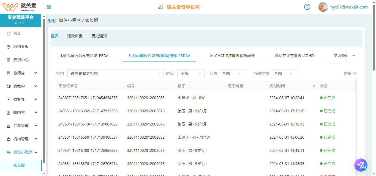Open the help question mark icon
The width and height of the screenshot is (376, 176).
click(x=307, y=7)
